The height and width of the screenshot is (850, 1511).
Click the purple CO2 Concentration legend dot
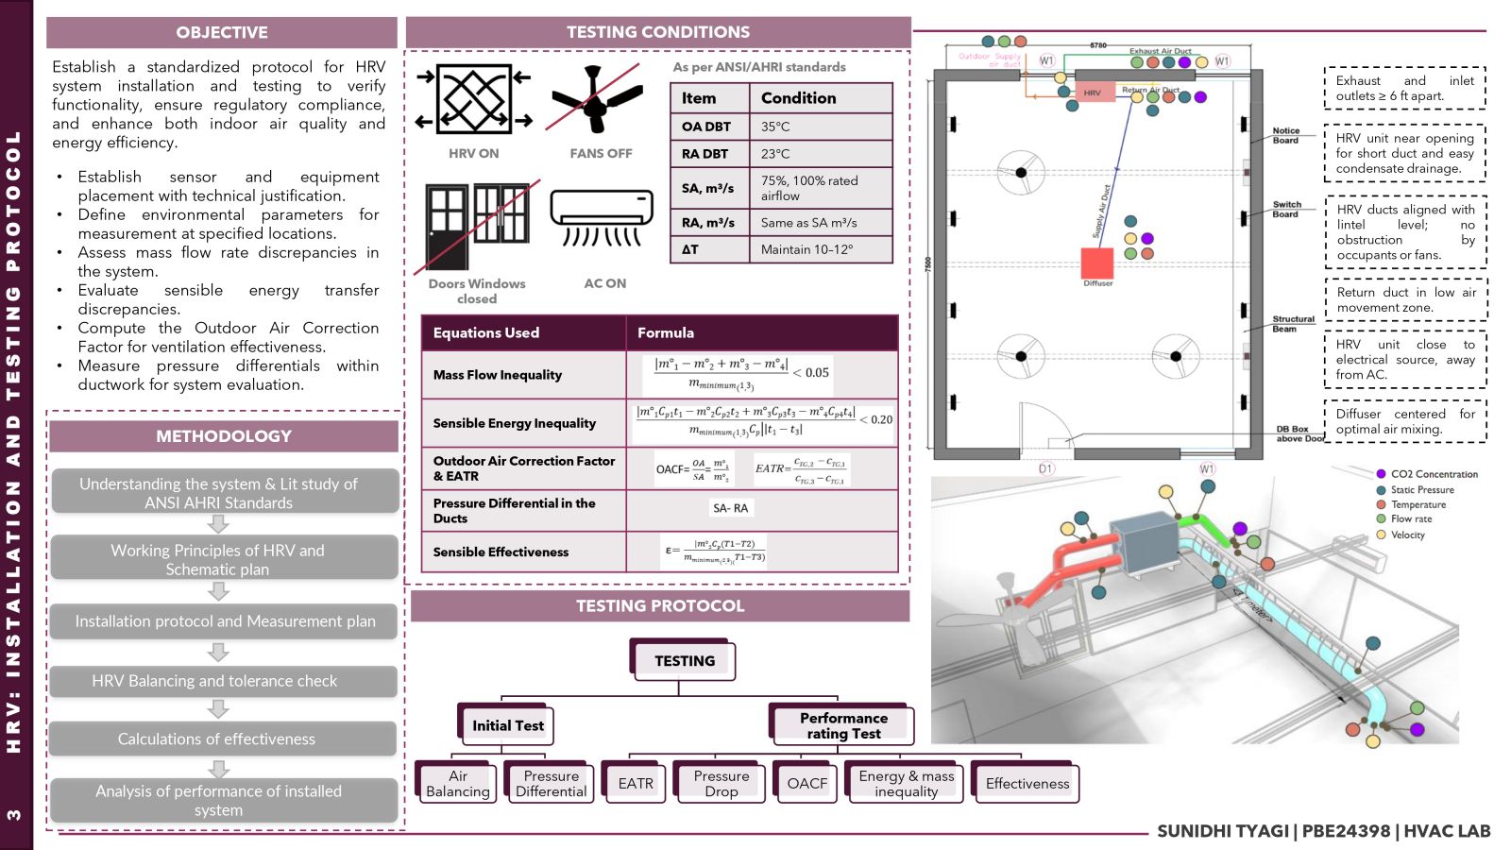point(1382,474)
